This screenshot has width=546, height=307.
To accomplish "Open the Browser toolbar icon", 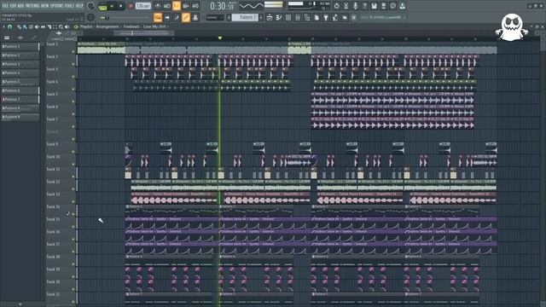I will [x=307, y=17].
